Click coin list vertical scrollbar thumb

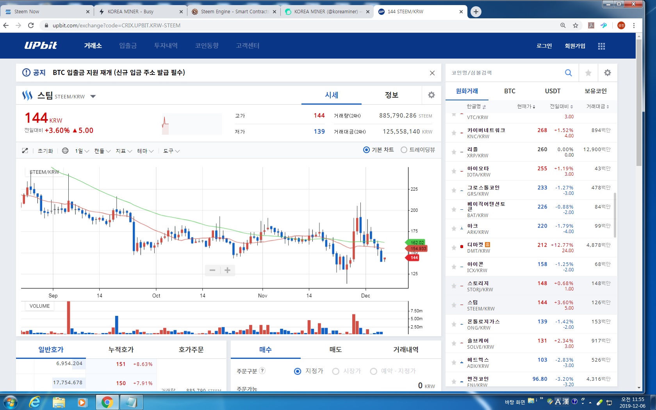(615, 215)
